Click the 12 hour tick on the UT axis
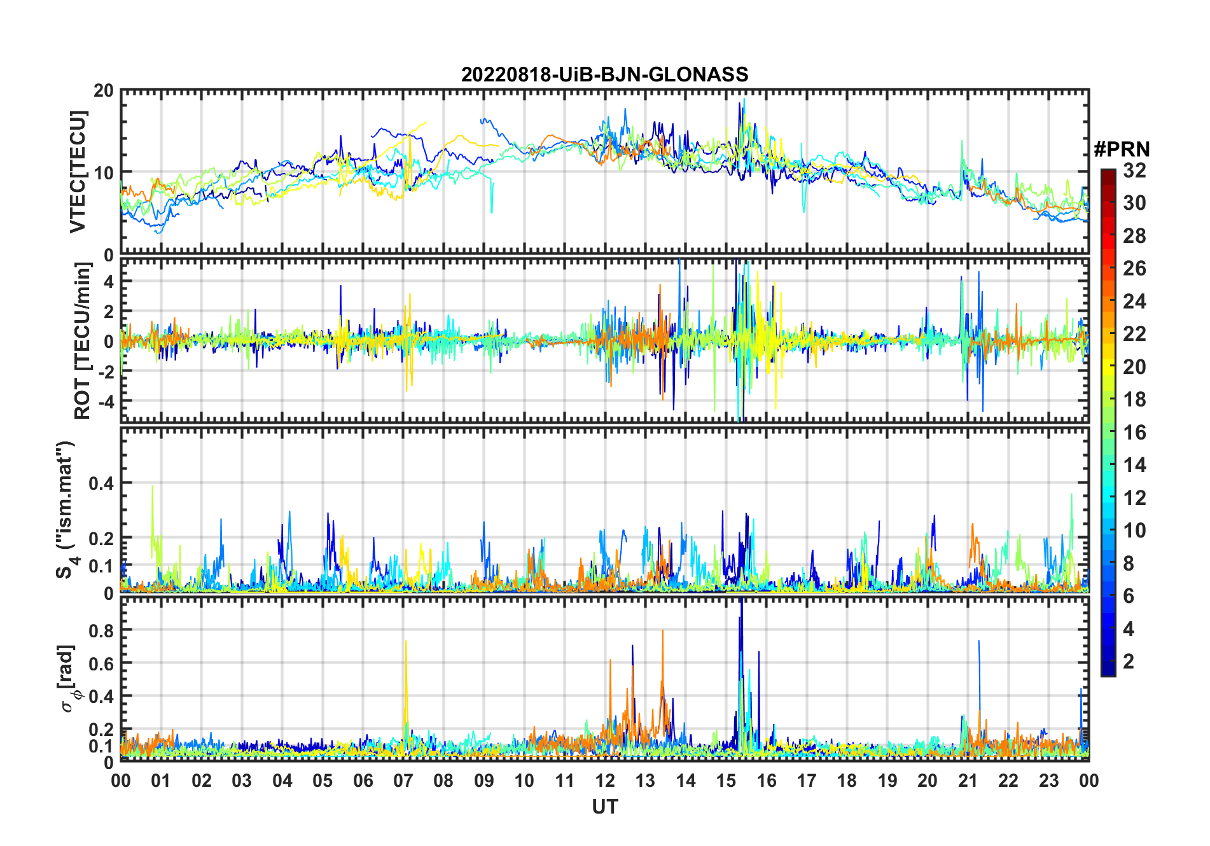The width and height of the screenshot is (1210, 846). (604, 781)
